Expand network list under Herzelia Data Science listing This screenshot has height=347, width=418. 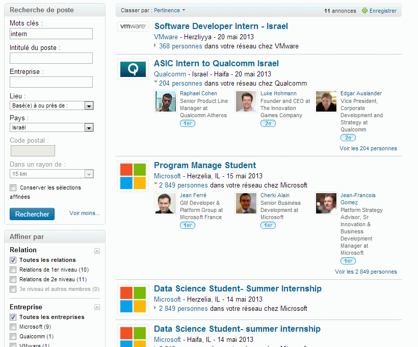point(155,308)
